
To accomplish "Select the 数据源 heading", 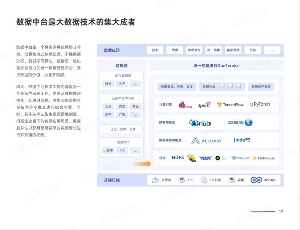I will click(122, 66).
